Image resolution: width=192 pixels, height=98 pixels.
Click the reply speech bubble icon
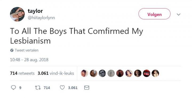point(13,88)
